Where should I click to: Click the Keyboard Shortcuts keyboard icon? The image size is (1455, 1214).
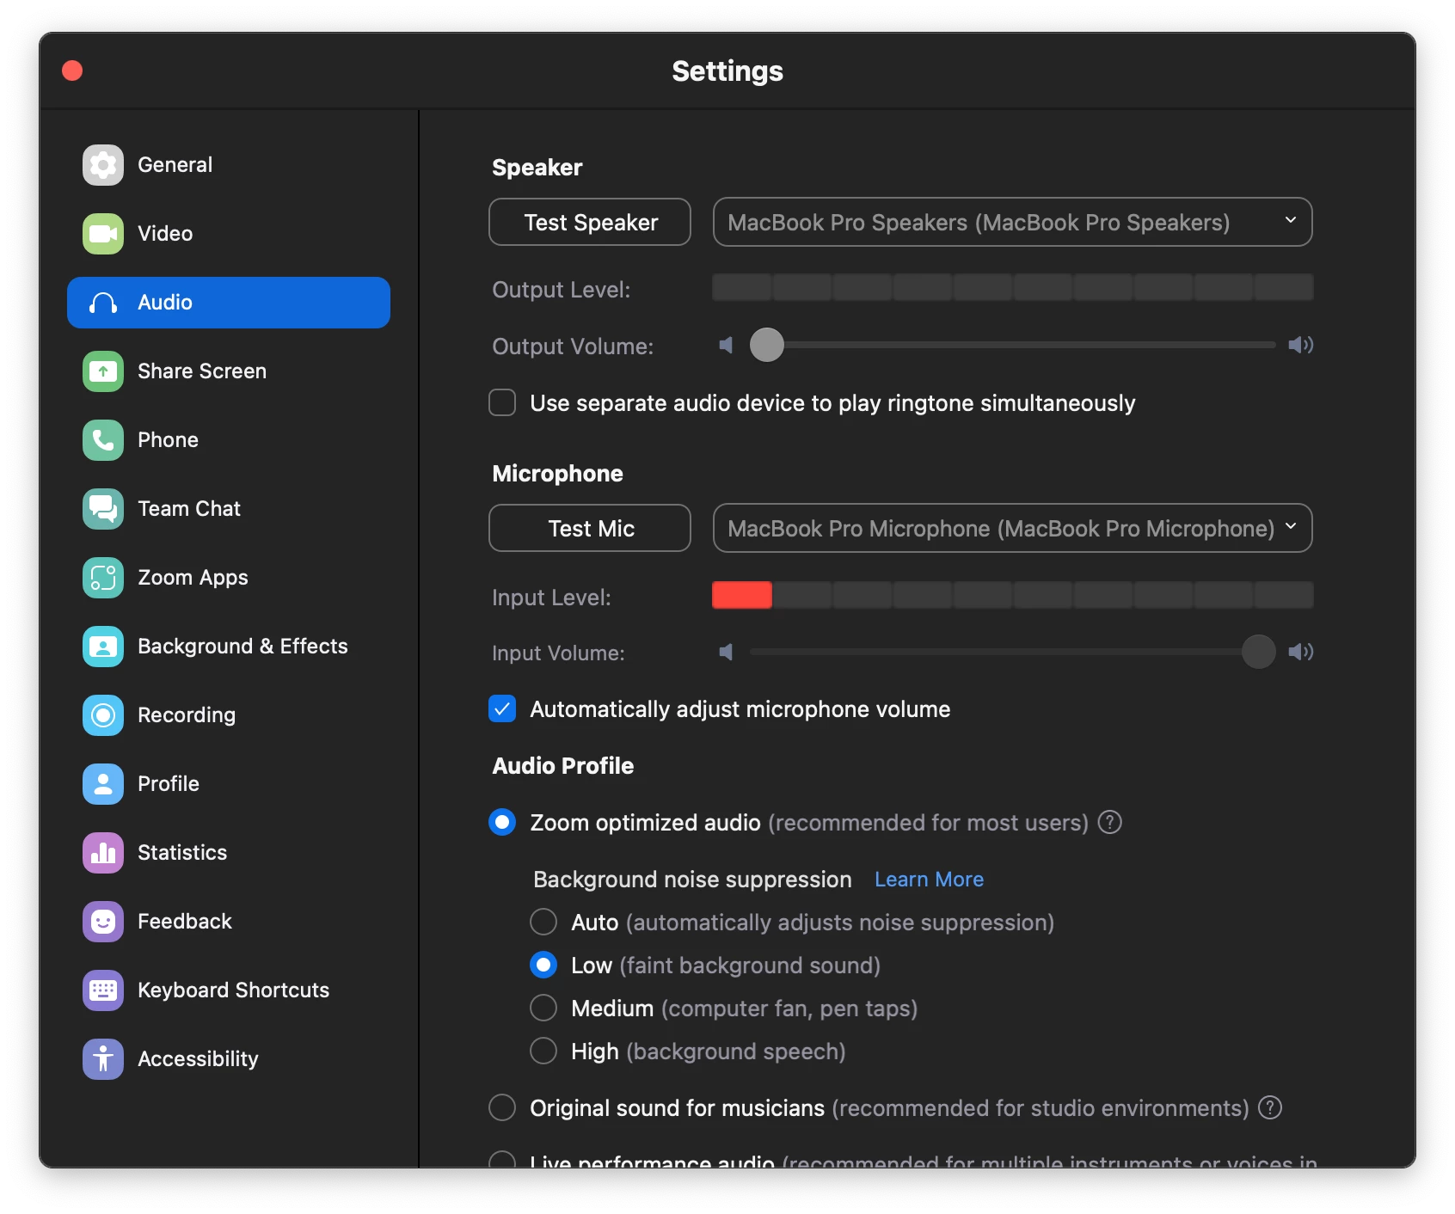click(x=103, y=990)
